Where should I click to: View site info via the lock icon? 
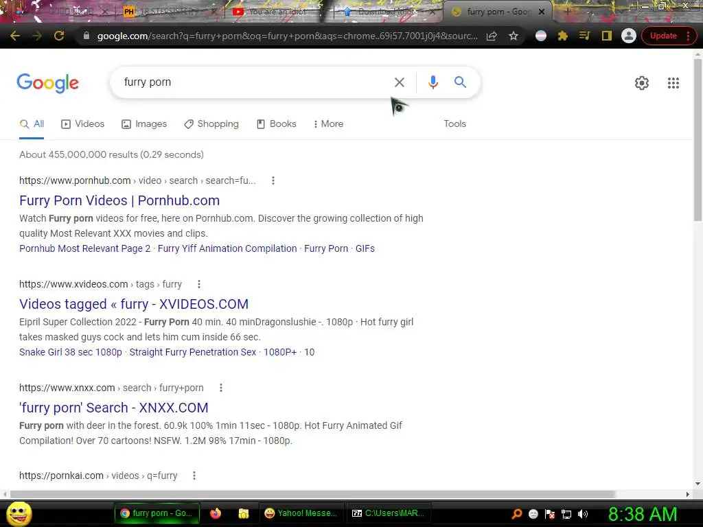(x=86, y=36)
